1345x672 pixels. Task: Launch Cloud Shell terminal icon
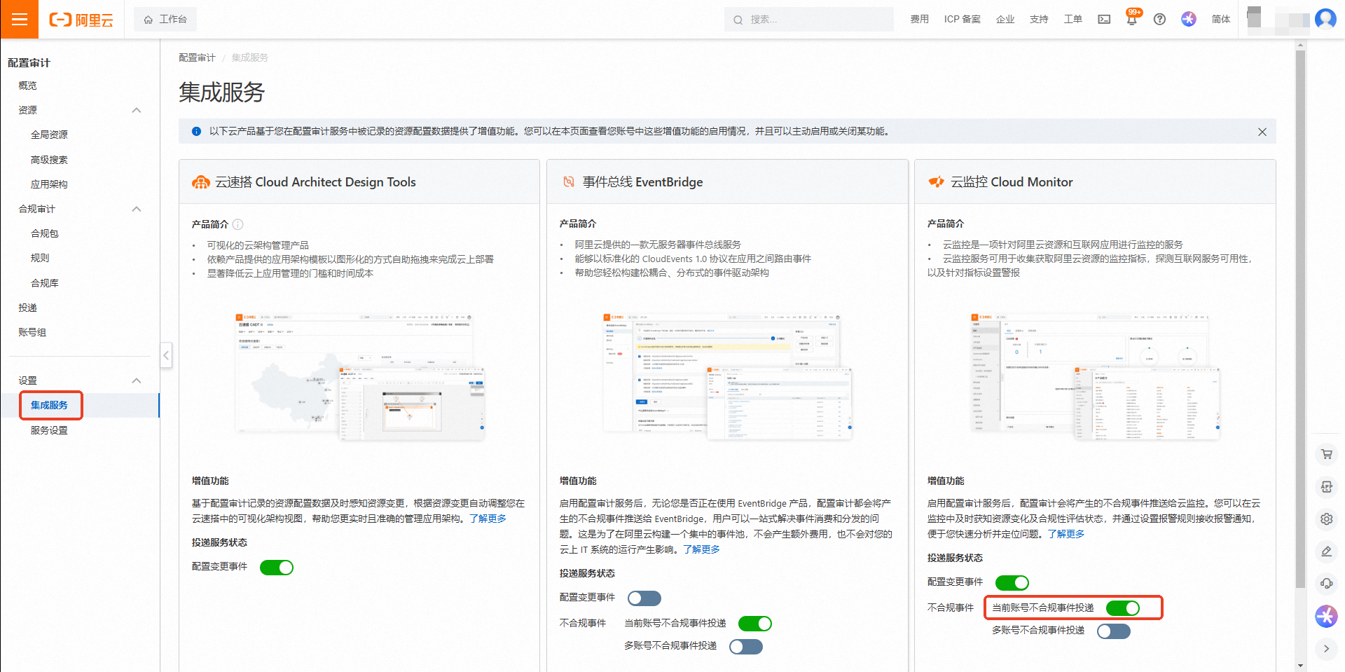[x=1104, y=20]
